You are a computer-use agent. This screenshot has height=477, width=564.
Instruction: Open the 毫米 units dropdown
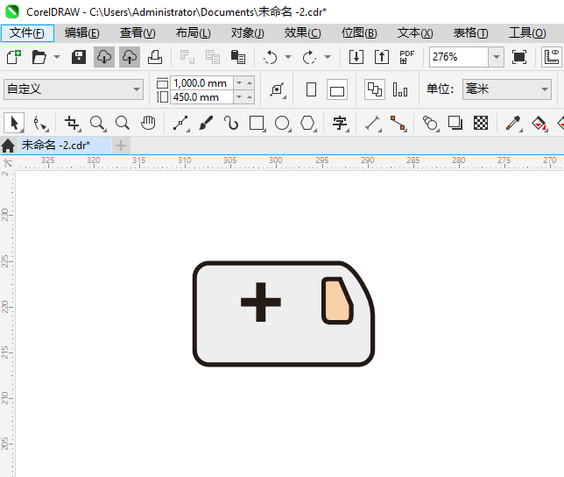507,89
